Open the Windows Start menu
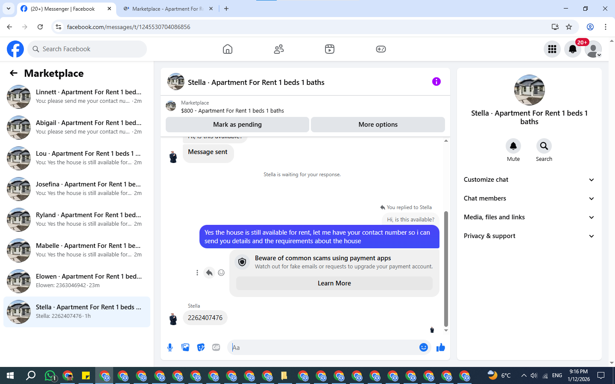Image resolution: width=615 pixels, height=384 pixels. (x=10, y=375)
